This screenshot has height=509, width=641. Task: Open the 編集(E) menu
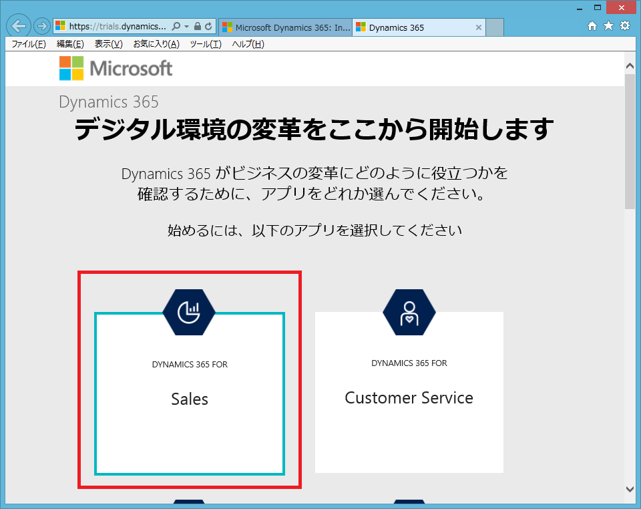coord(70,44)
